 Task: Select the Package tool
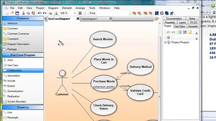[x=23, y=49]
